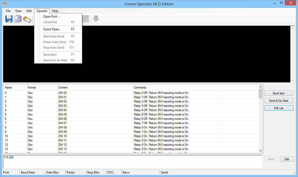The image size is (298, 177).
Task: Click into the command input field with 115 200
Action: click(x=133, y=162)
